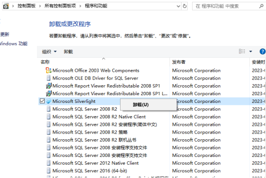Uncheck the Microsoft Silverlight checkbox
This screenshot has width=266, height=178.
42,101
